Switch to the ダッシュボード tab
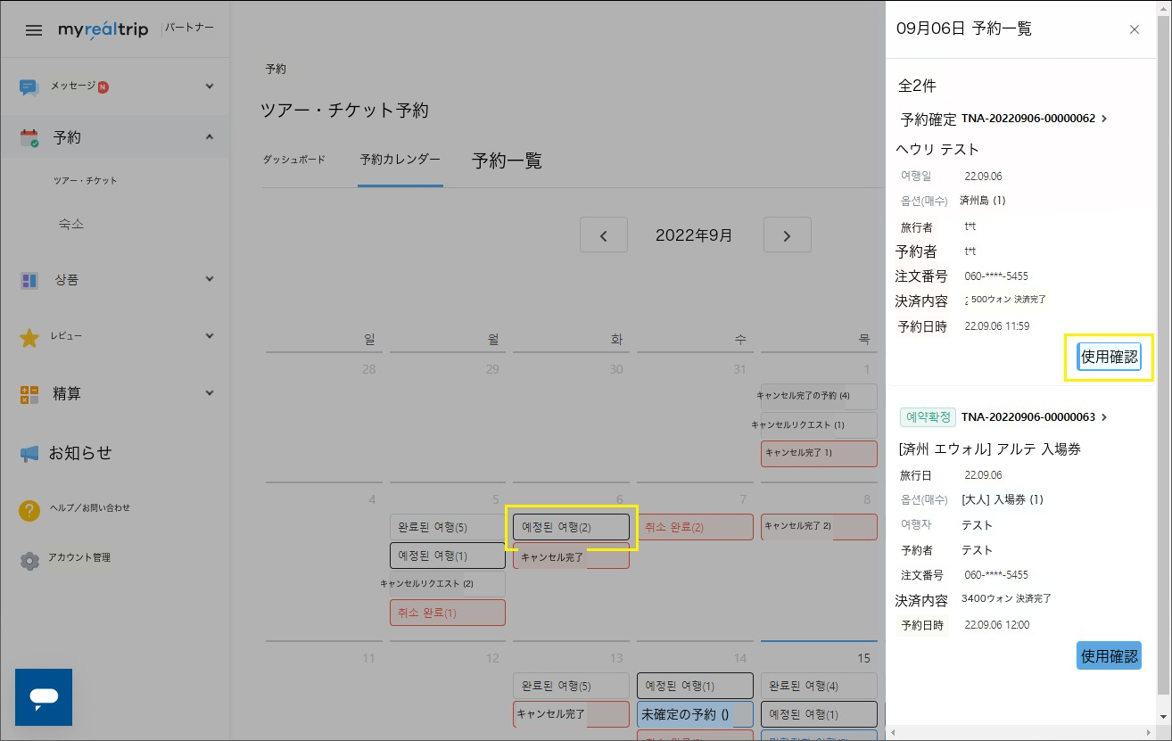 click(x=294, y=160)
